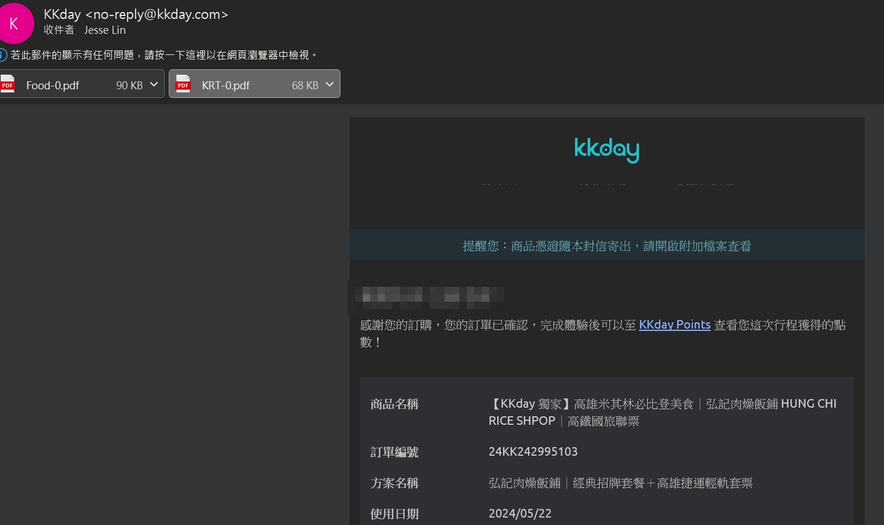Expand the Food-0.pdf attachment dropdown arrow

coord(154,85)
